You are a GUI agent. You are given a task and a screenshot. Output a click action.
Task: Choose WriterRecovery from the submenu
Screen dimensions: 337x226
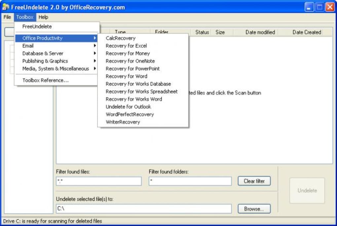click(x=123, y=122)
